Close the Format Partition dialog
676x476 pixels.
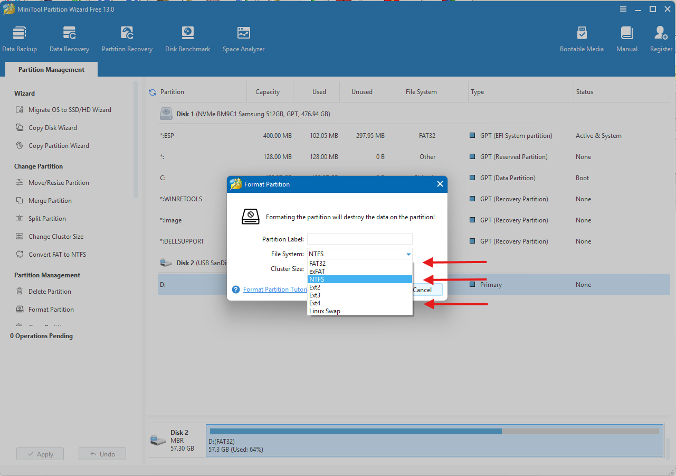[x=440, y=184]
